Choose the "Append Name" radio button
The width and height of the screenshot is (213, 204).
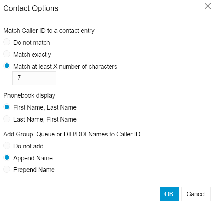[7, 157]
